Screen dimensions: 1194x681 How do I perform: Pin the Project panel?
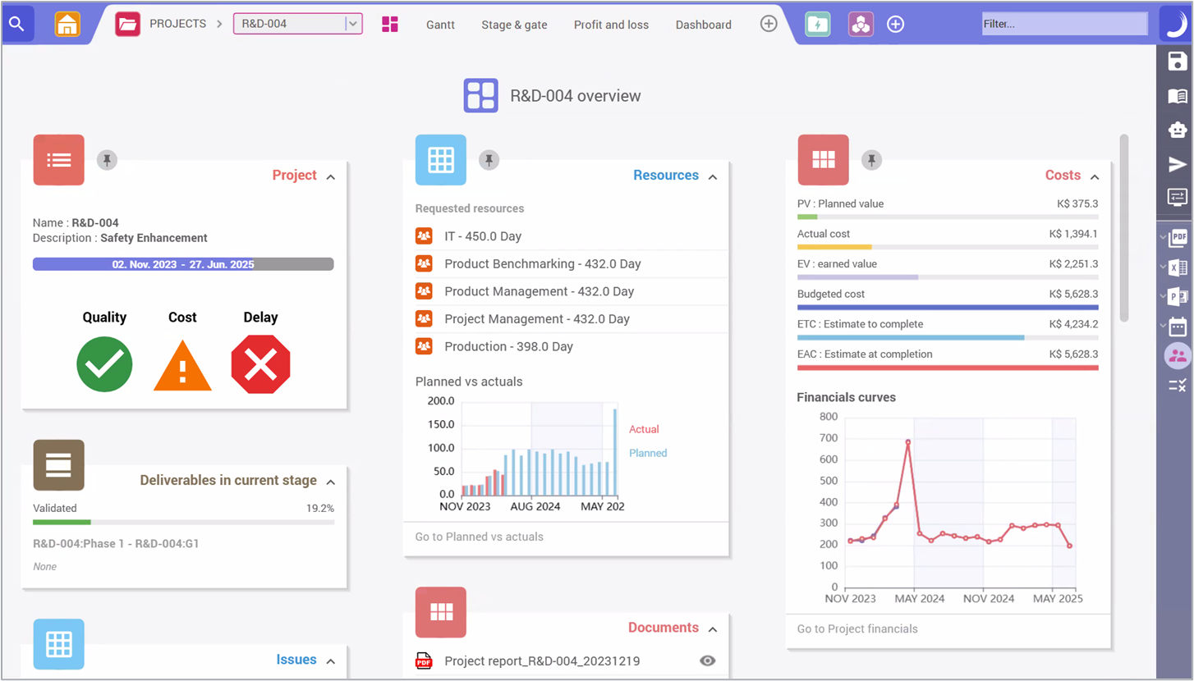click(x=107, y=160)
